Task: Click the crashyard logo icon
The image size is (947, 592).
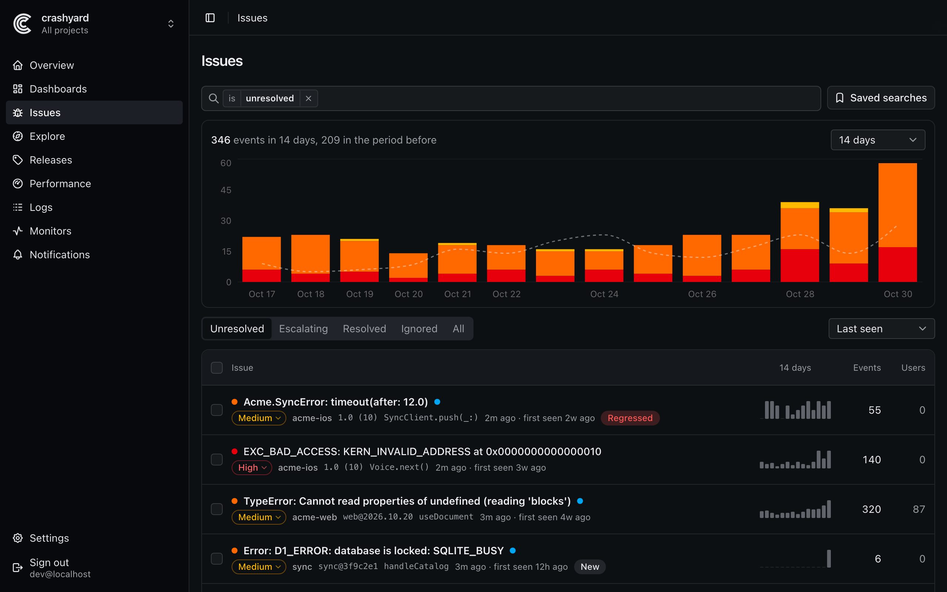Action: point(22,24)
